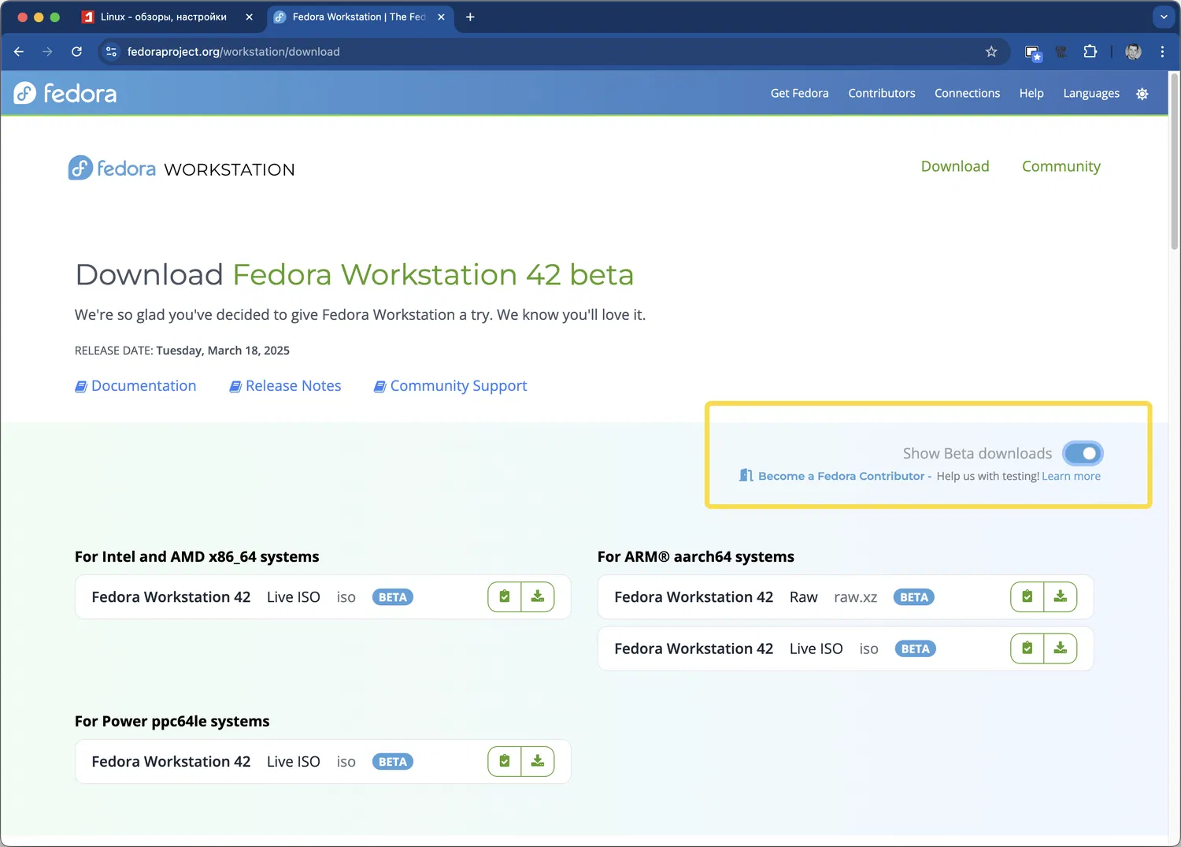Open the Documentation link
The image size is (1181, 847).
pyautogui.click(x=135, y=386)
